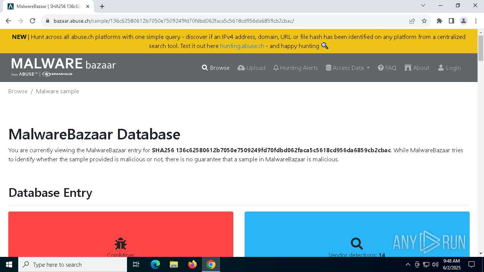Launch Firefox from the taskbar

(x=192, y=264)
